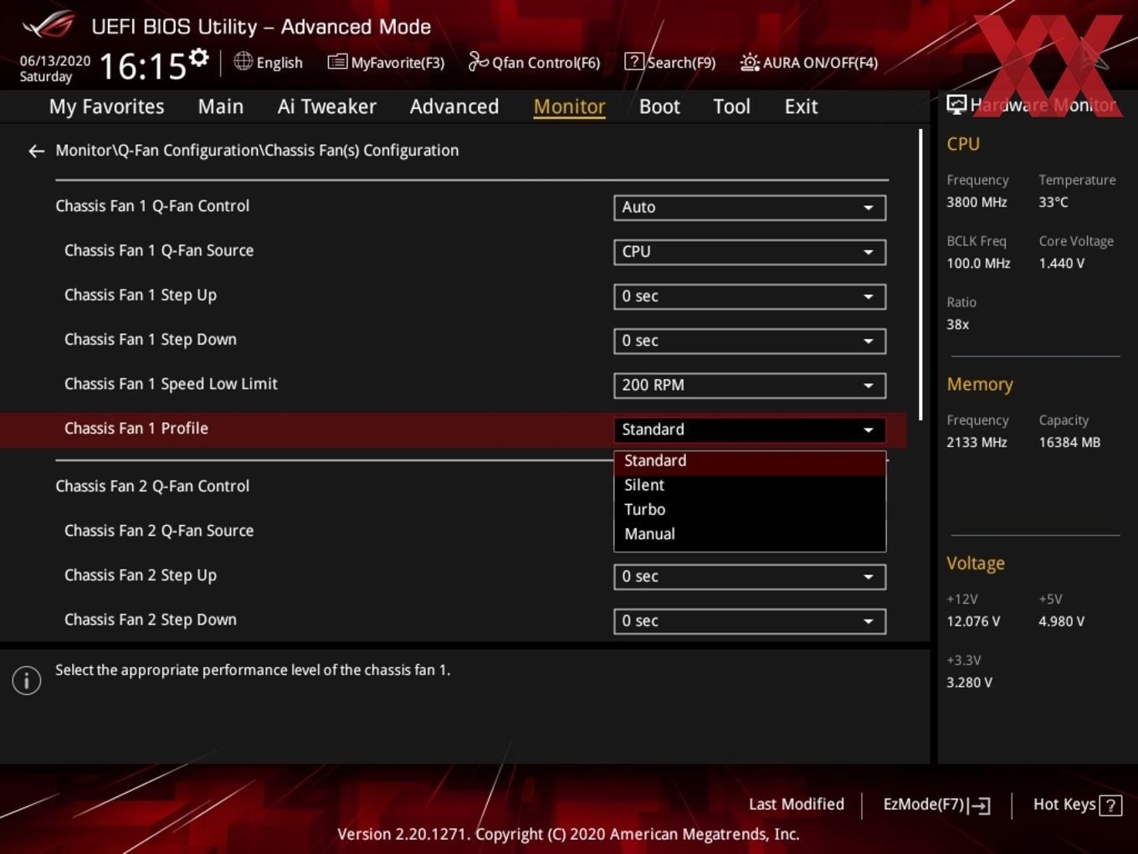The width and height of the screenshot is (1138, 854).
Task: Click the memory capacity 16384 MB
Action: click(1069, 443)
